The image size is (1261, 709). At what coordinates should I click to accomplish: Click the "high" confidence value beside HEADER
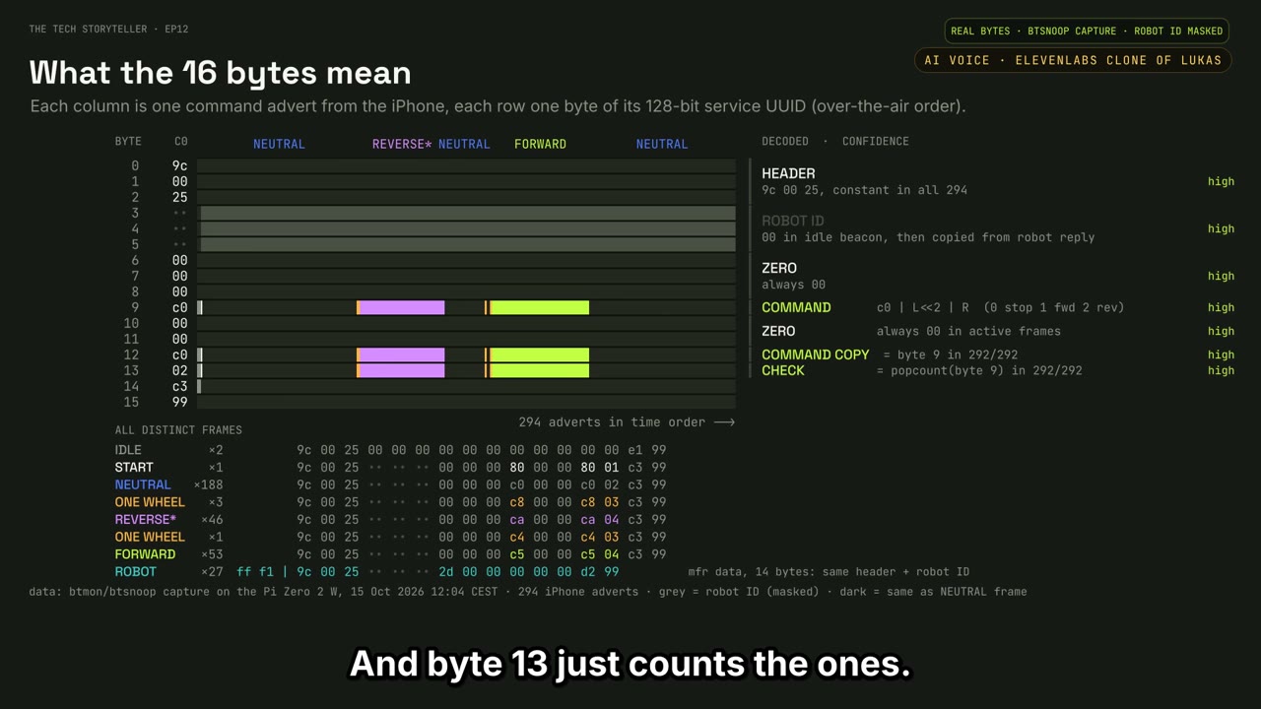tap(1221, 182)
